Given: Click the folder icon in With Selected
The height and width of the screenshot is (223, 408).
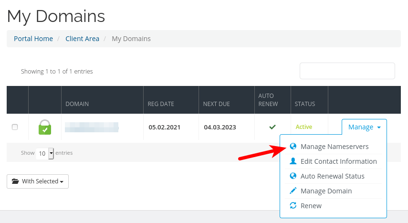Looking at the screenshot, I should pos(15,181).
